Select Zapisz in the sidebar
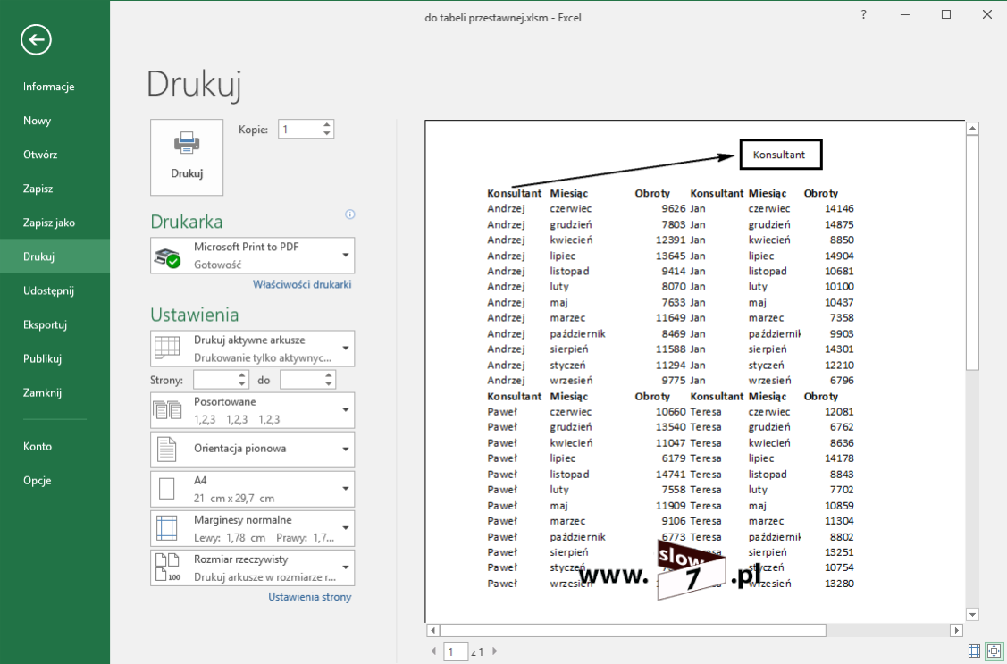Image resolution: width=1007 pixels, height=664 pixels. [55, 189]
